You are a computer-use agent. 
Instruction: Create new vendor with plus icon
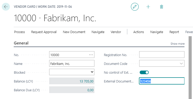pos(148,7)
